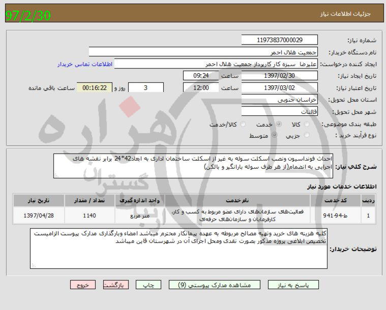Select the کالا/خدمت radio option

[243, 125]
